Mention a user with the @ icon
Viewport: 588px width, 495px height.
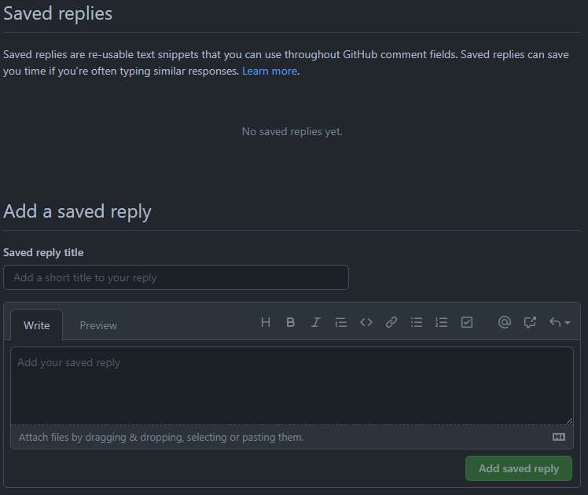(505, 322)
